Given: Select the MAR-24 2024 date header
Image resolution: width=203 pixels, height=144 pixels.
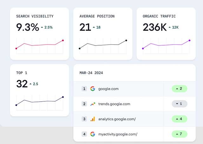Looking at the screenshot, I should (91, 73).
